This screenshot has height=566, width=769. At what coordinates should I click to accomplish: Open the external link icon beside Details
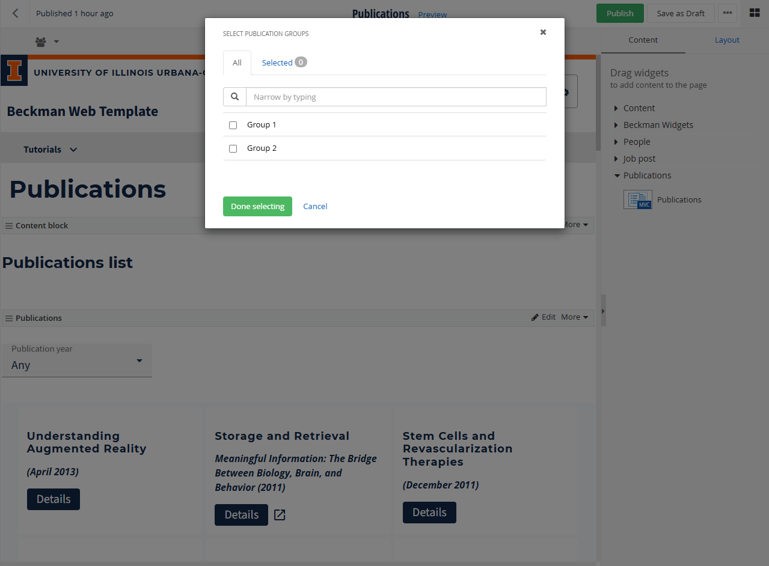click(279, 514)
